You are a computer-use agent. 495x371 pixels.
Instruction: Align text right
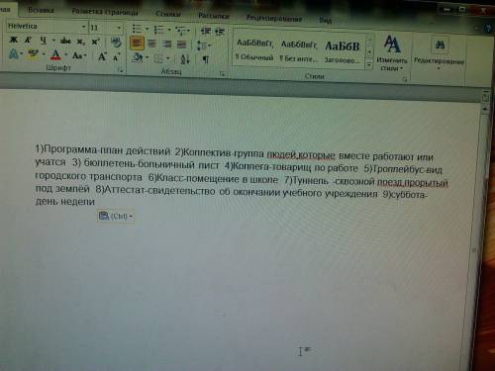click(167, 44)
